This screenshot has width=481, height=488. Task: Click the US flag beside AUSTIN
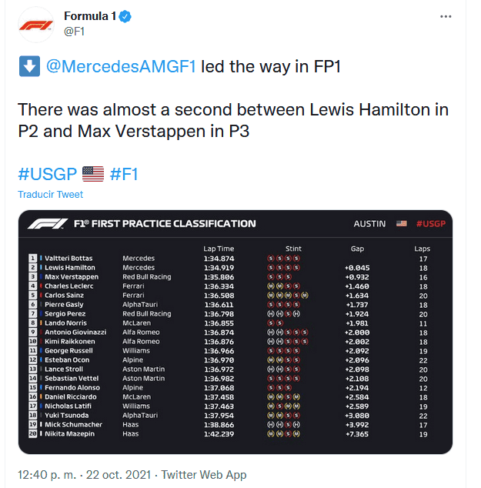pos(401,224)
